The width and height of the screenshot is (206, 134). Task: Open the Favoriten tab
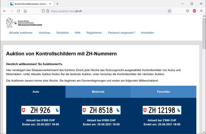click(163, 92)
